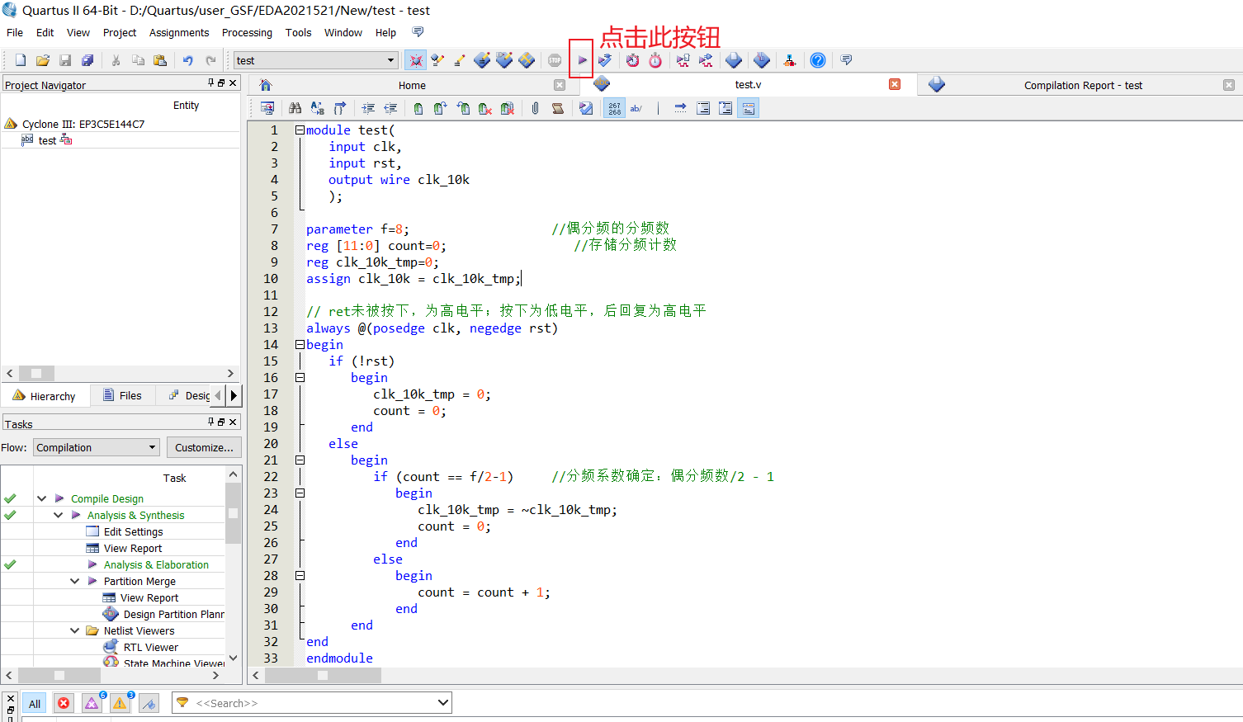Click the Save All icon
The width and height of the screenshot is (1243, 722).
[x=87, y=60]
